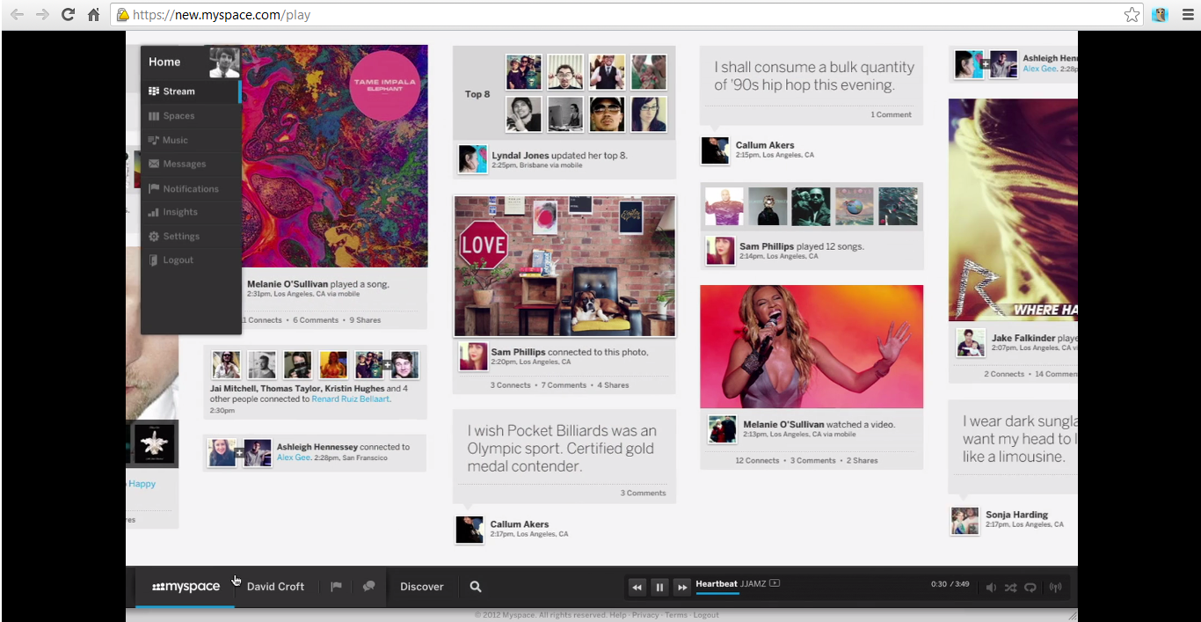Toggle repeat in the music player
Screen dimensions: 1201x622
[1030, 588]
